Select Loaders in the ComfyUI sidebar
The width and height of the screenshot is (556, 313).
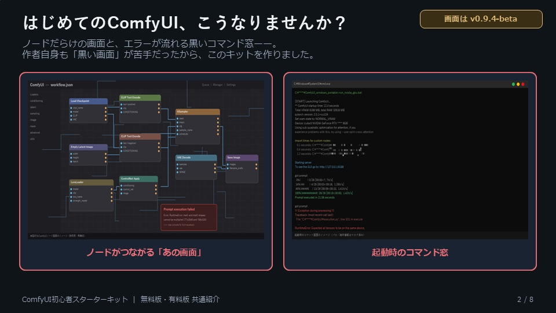point(34,94)
